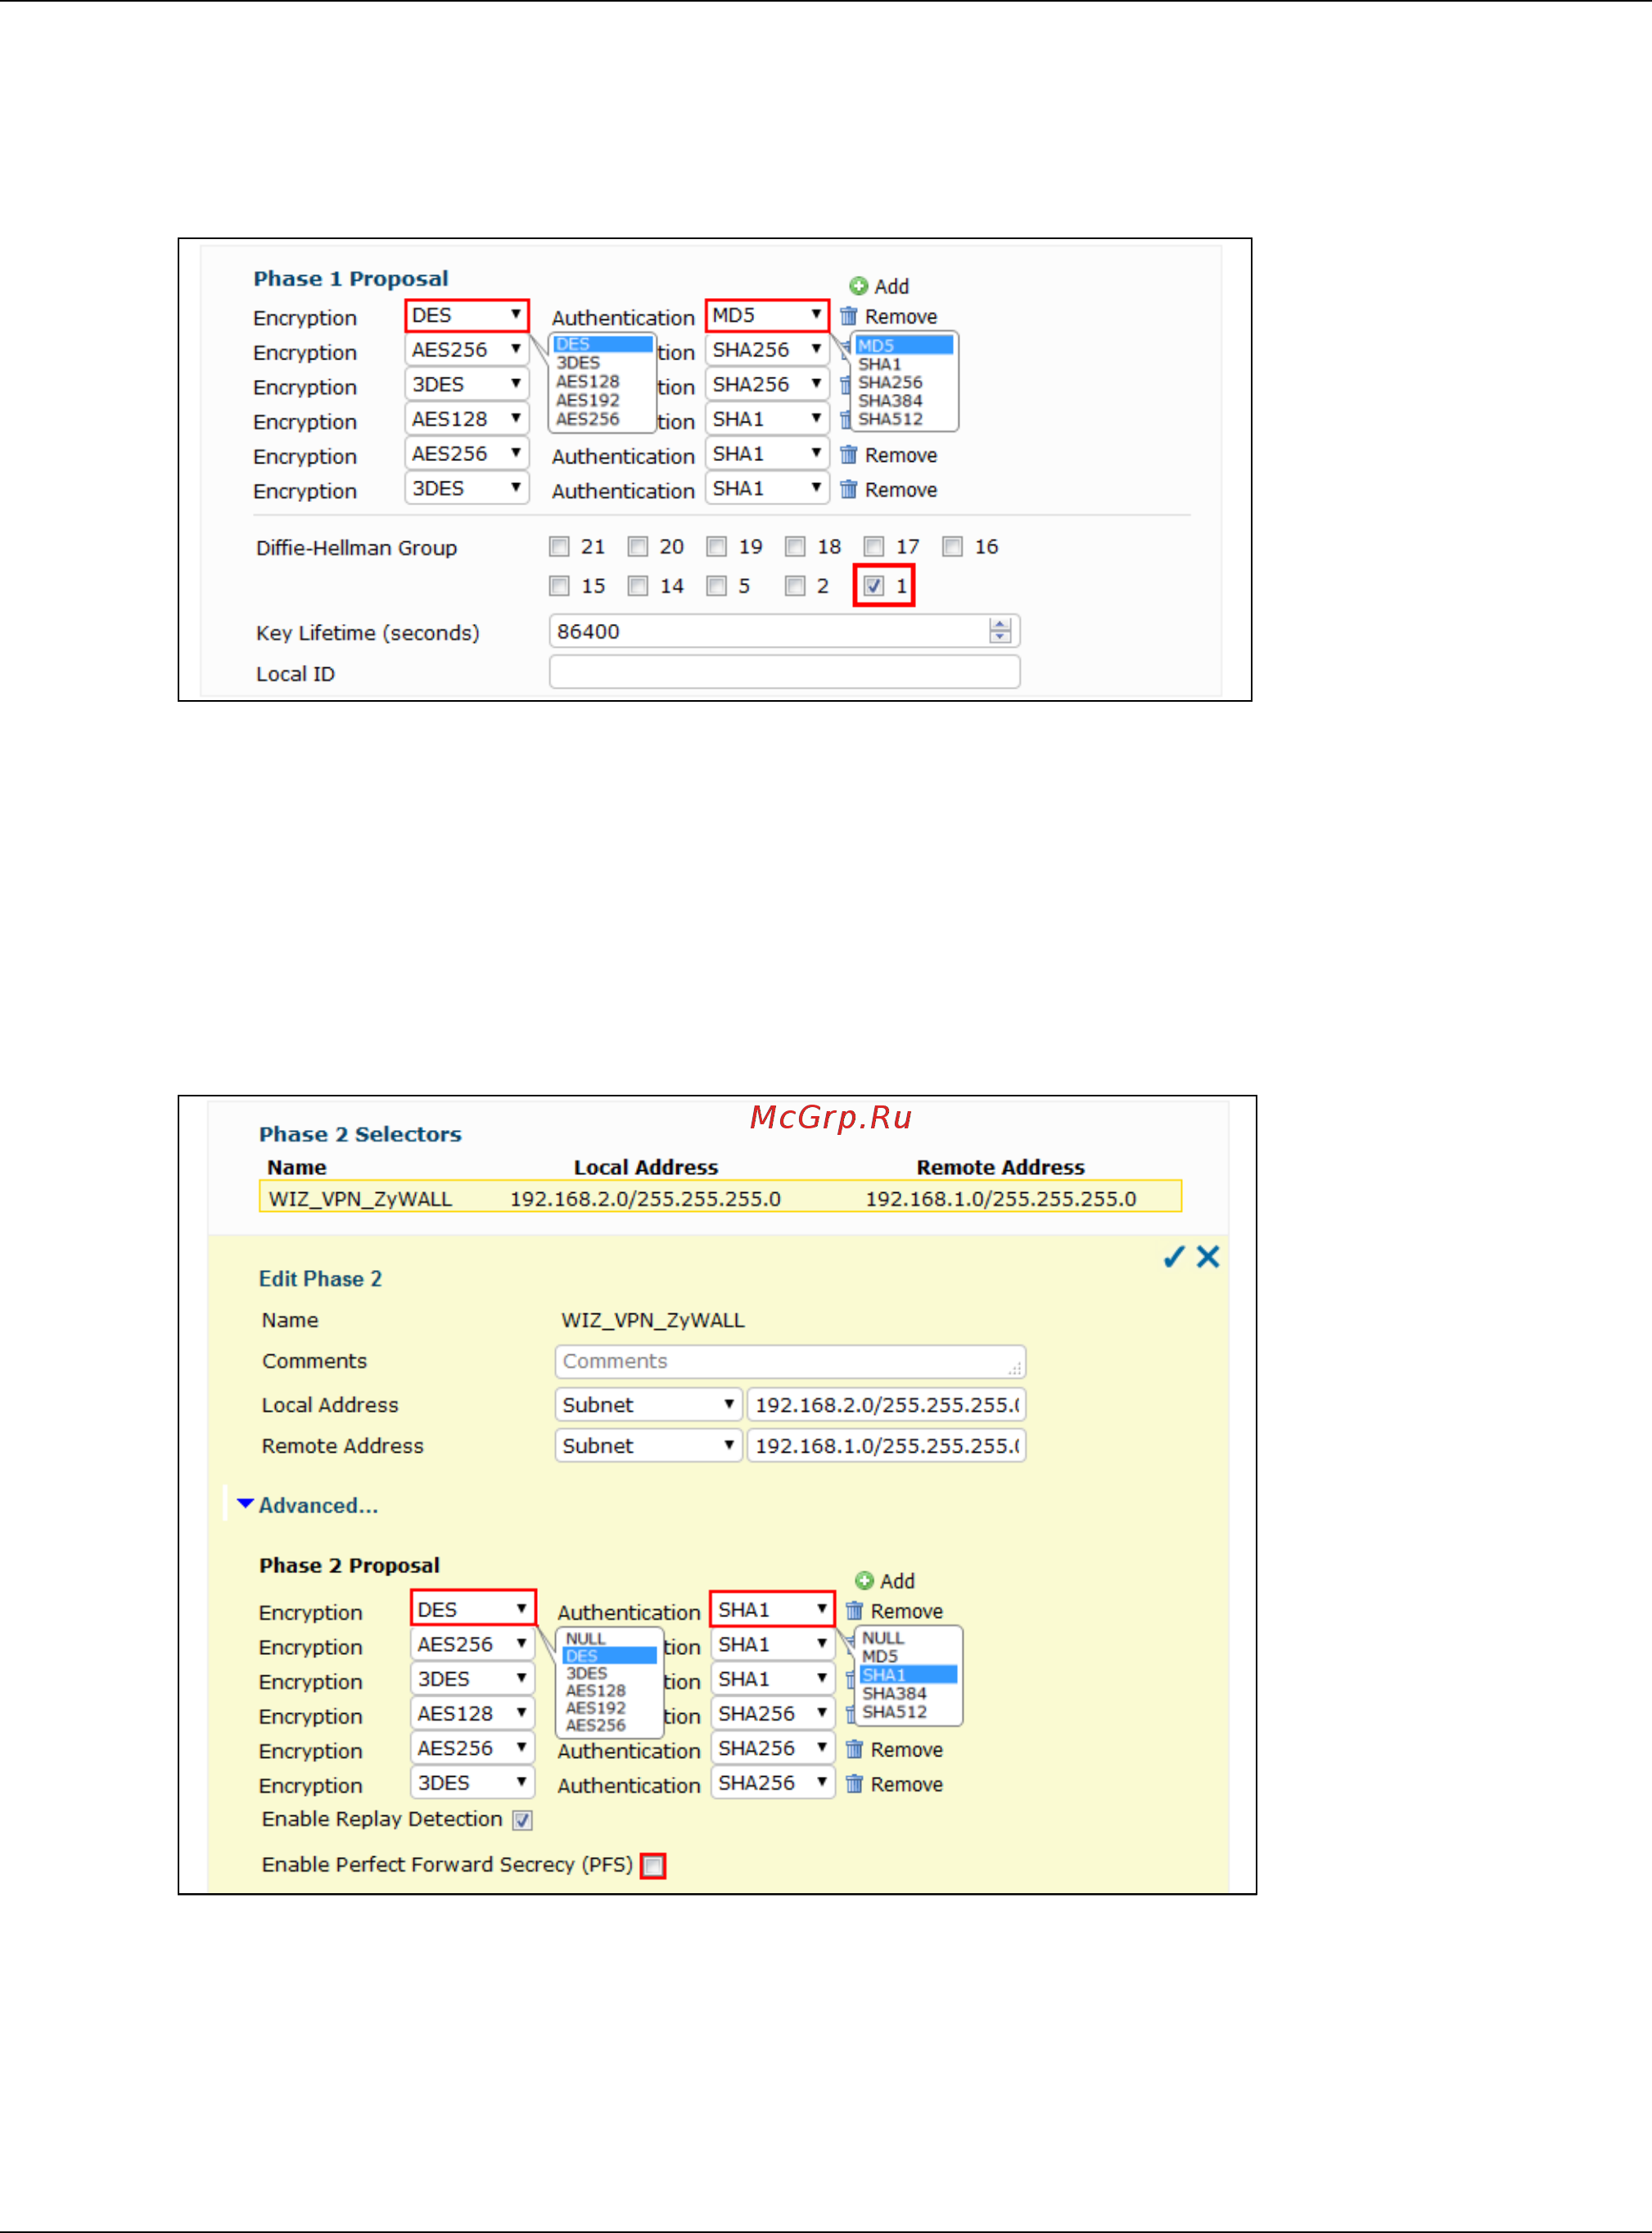Remove the Phase 1 3DES/SHA1 proposal row
The height and width of the screenshot is (2233, 1652).
click(x=889, y=490)
